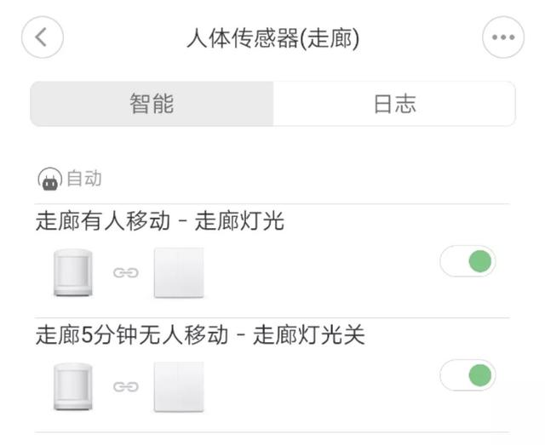Click the green knob of second automation toggle
This screenshot has height=445, width=545.
pyautogui.click(x=480, y=374)
